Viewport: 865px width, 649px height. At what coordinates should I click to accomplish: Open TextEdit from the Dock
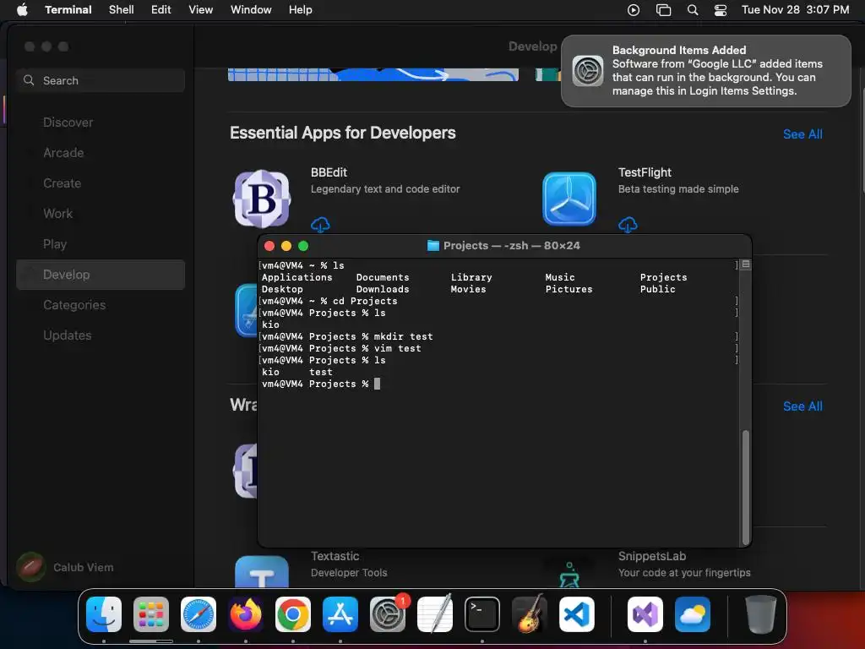pyautogui.click(x=435, y=614)
